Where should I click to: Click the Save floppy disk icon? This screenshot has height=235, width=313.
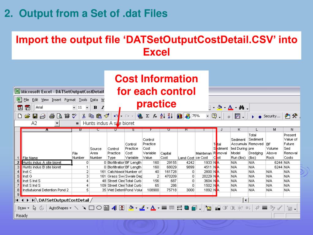35,116
